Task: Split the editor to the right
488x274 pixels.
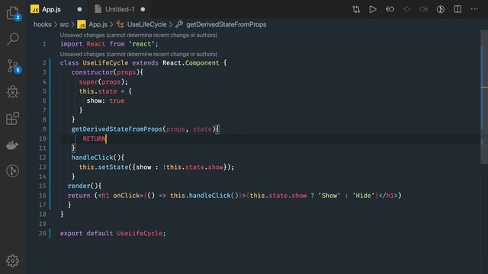Action: click(x=457, y=9)
